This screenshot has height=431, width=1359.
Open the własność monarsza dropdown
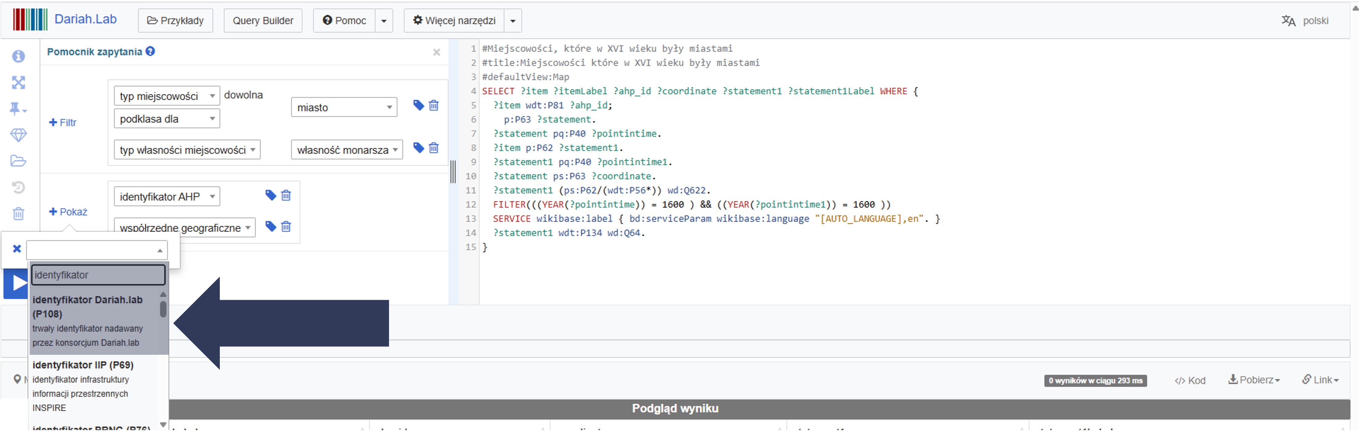click(x=347, y=150)
